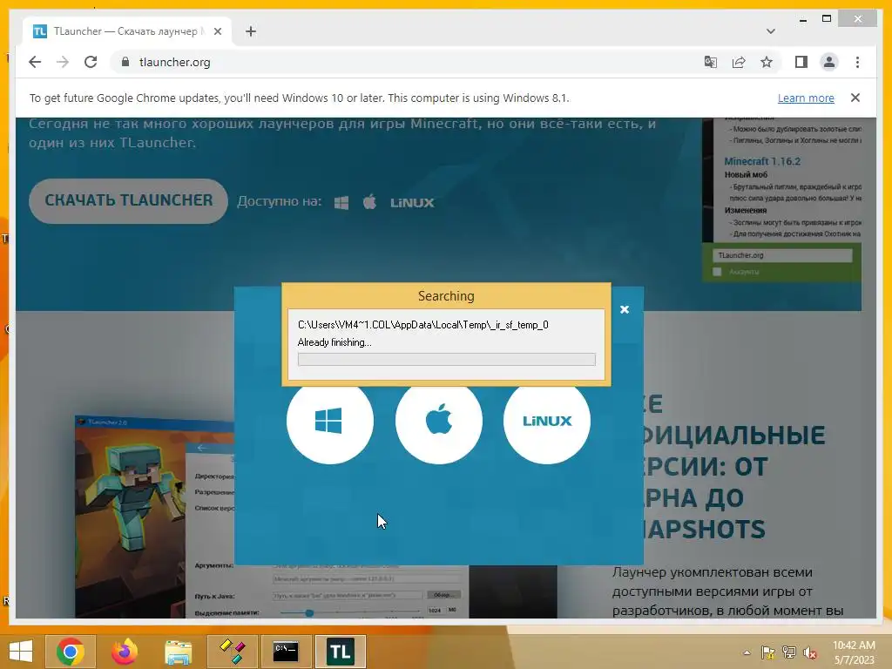Click the small Windows icon beside Доступно на
The height and width of the screenshot is (669, 892).
(x=341, y=202)
